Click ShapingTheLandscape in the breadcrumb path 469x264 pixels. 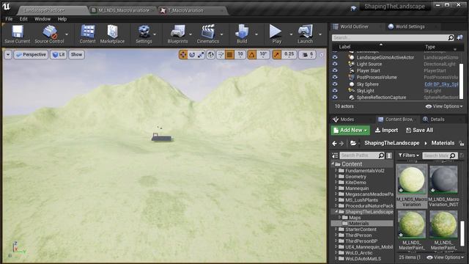(391, 143)
